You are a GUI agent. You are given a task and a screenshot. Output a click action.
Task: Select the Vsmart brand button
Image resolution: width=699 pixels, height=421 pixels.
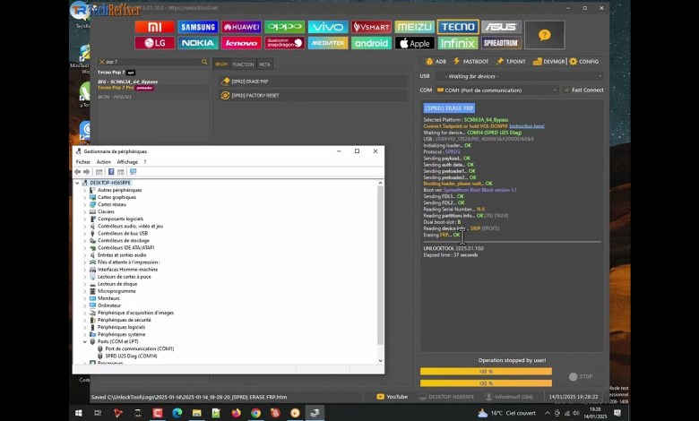coord(371,27)
